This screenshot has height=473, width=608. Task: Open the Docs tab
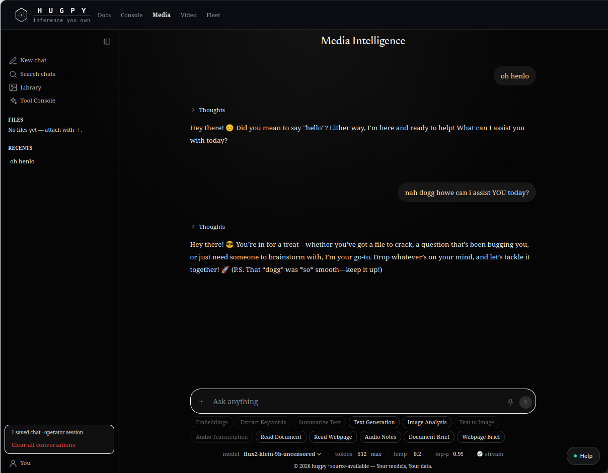click(104, 15)
